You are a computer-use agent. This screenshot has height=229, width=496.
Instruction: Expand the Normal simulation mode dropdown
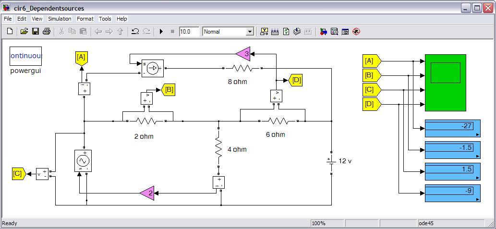pyautogui.click(x=249, y=32)
